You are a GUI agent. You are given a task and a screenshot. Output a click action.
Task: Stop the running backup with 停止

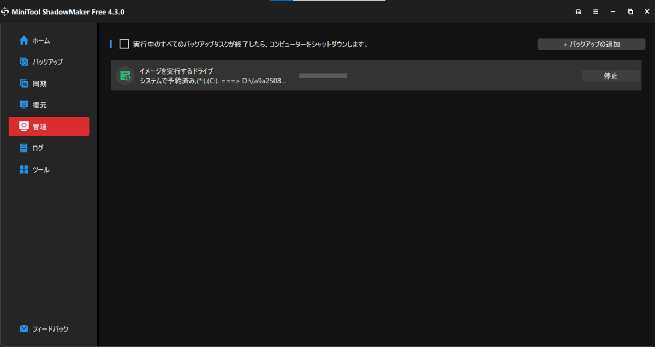(x=611, y=76)
